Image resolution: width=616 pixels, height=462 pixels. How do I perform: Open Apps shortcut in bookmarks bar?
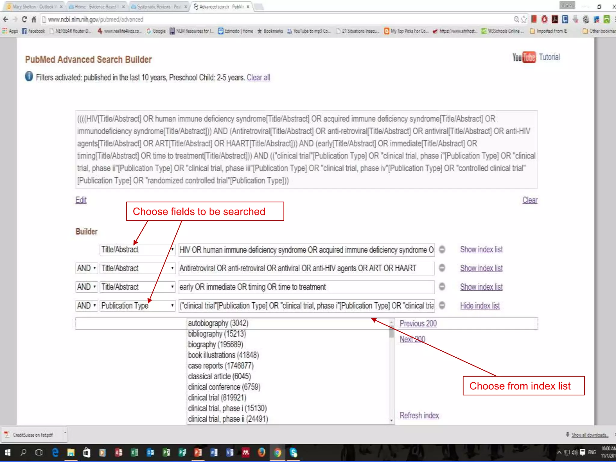pyautogui.click(x=10, y=31)
